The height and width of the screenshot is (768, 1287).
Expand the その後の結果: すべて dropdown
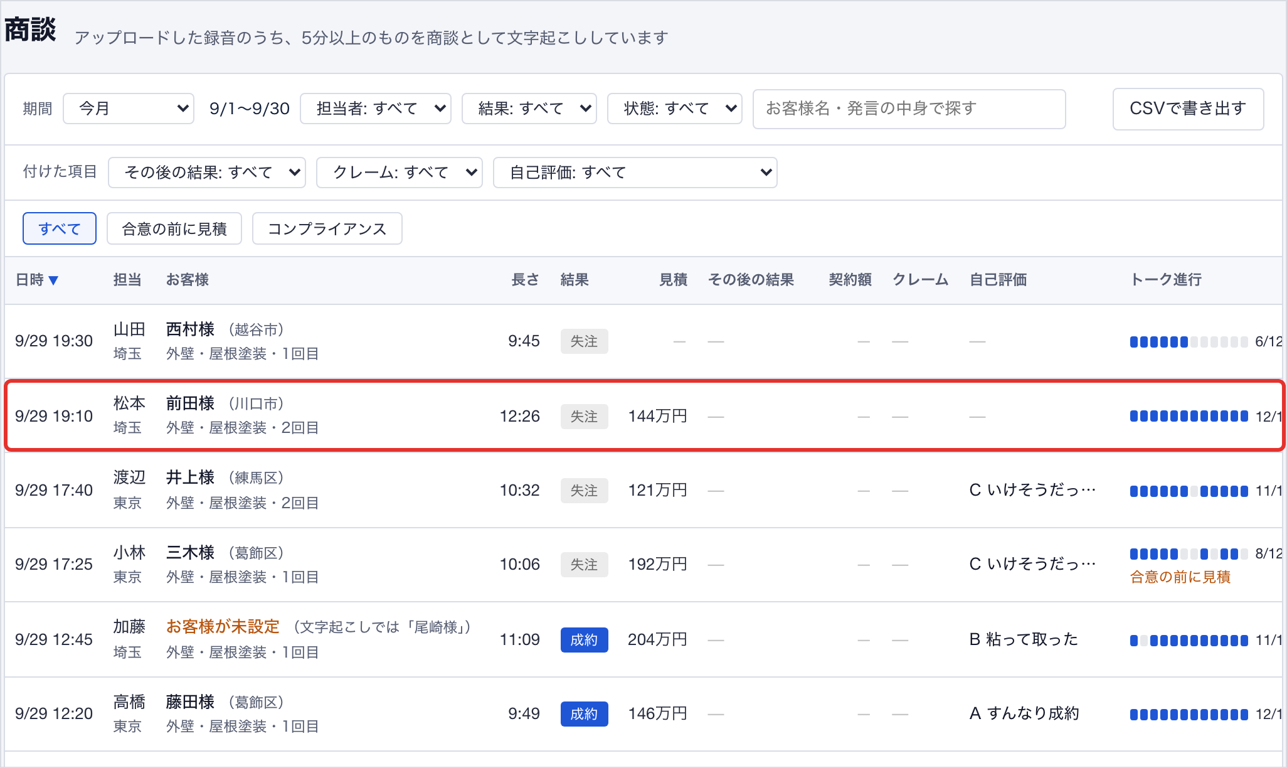[207, 173]
